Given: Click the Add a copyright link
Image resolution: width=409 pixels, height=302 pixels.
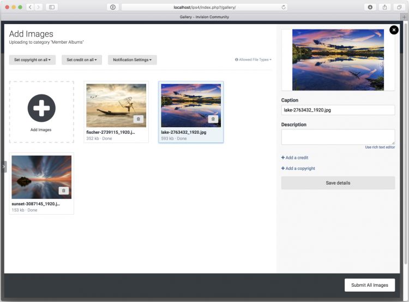Looking at the screenshot, I should click(298, 168).
